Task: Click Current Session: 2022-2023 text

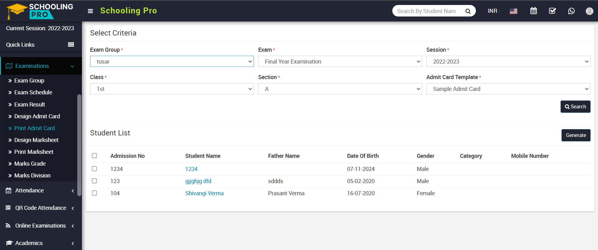Action: pos(40,28)
